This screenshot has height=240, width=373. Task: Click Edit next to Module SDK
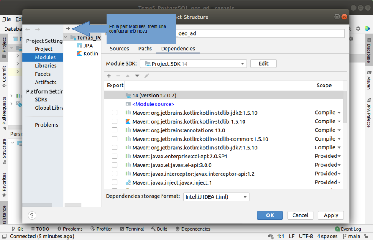pyautogui.click(x=263, y=63)
